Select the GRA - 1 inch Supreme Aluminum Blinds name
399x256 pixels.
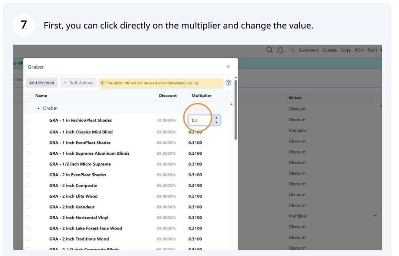click(90, 153)
